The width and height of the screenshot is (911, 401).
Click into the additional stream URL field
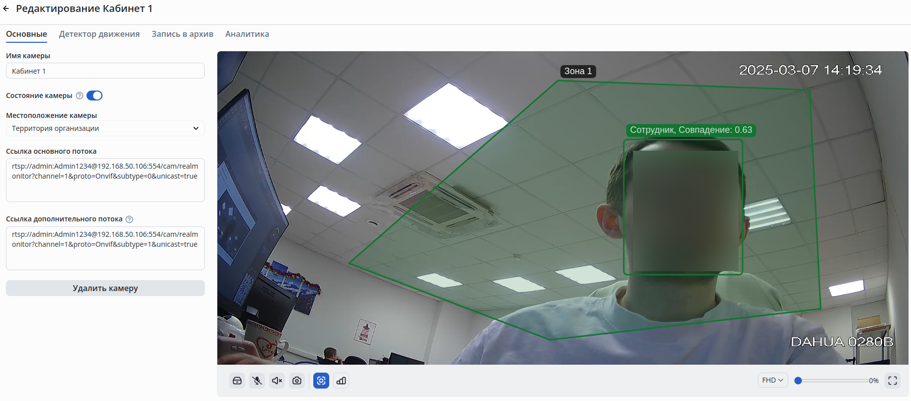coord(105,248)
